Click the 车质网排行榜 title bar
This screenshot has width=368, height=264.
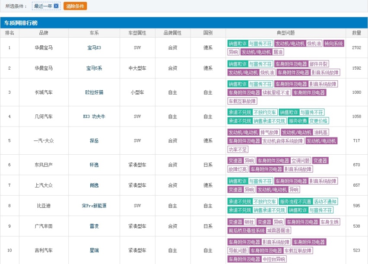tap(184, 23)
